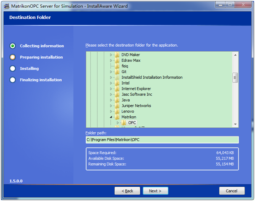Expand the Java folder
Screen dimensions: 255x201
[x=111, y=100]
